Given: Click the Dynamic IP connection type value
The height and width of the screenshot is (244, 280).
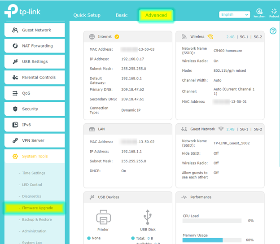Looking at the screenshot, I should point(131,110).
